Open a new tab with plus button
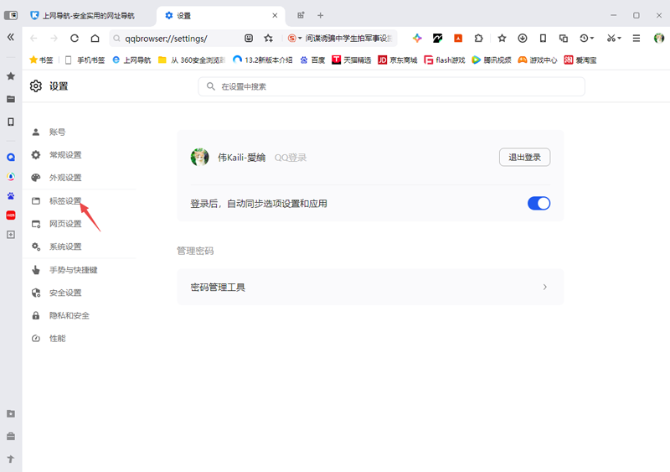Screen dimensions: 670x472 click(x=321, y=15)
